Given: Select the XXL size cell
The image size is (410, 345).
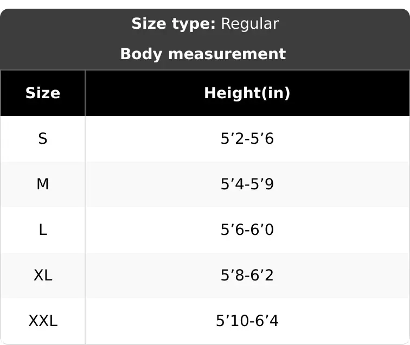Looking at the screenshot, I should coord(43,321).
